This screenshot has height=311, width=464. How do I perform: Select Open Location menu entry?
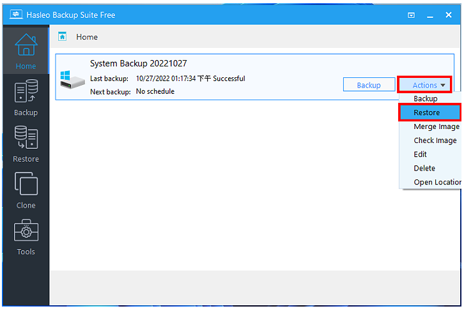click(x=429, y=182)
